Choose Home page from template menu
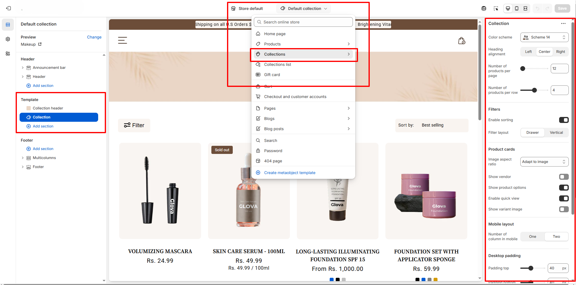Screen dimensions: 576x285 275,34
